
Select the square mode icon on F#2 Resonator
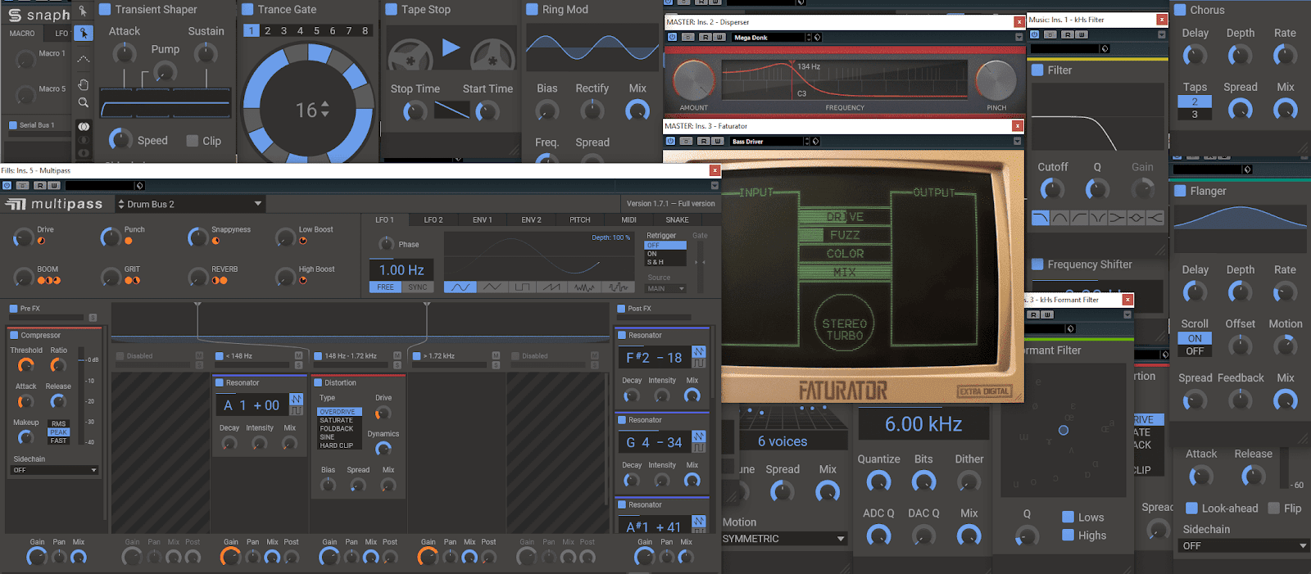click(699, 363)
